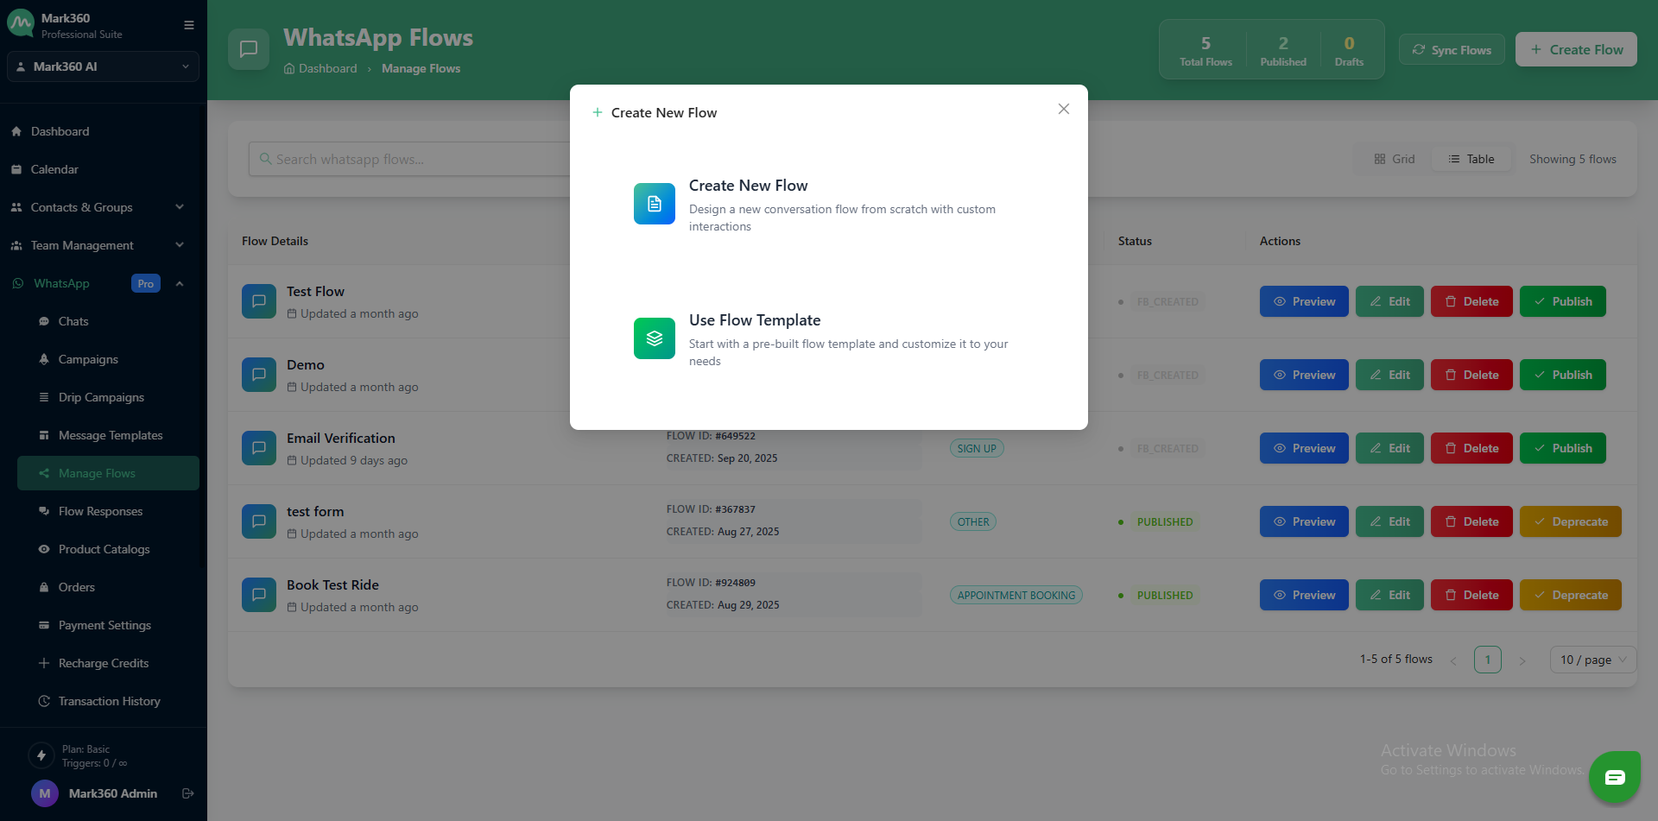Click the Test Flow row chat icon

259,301
